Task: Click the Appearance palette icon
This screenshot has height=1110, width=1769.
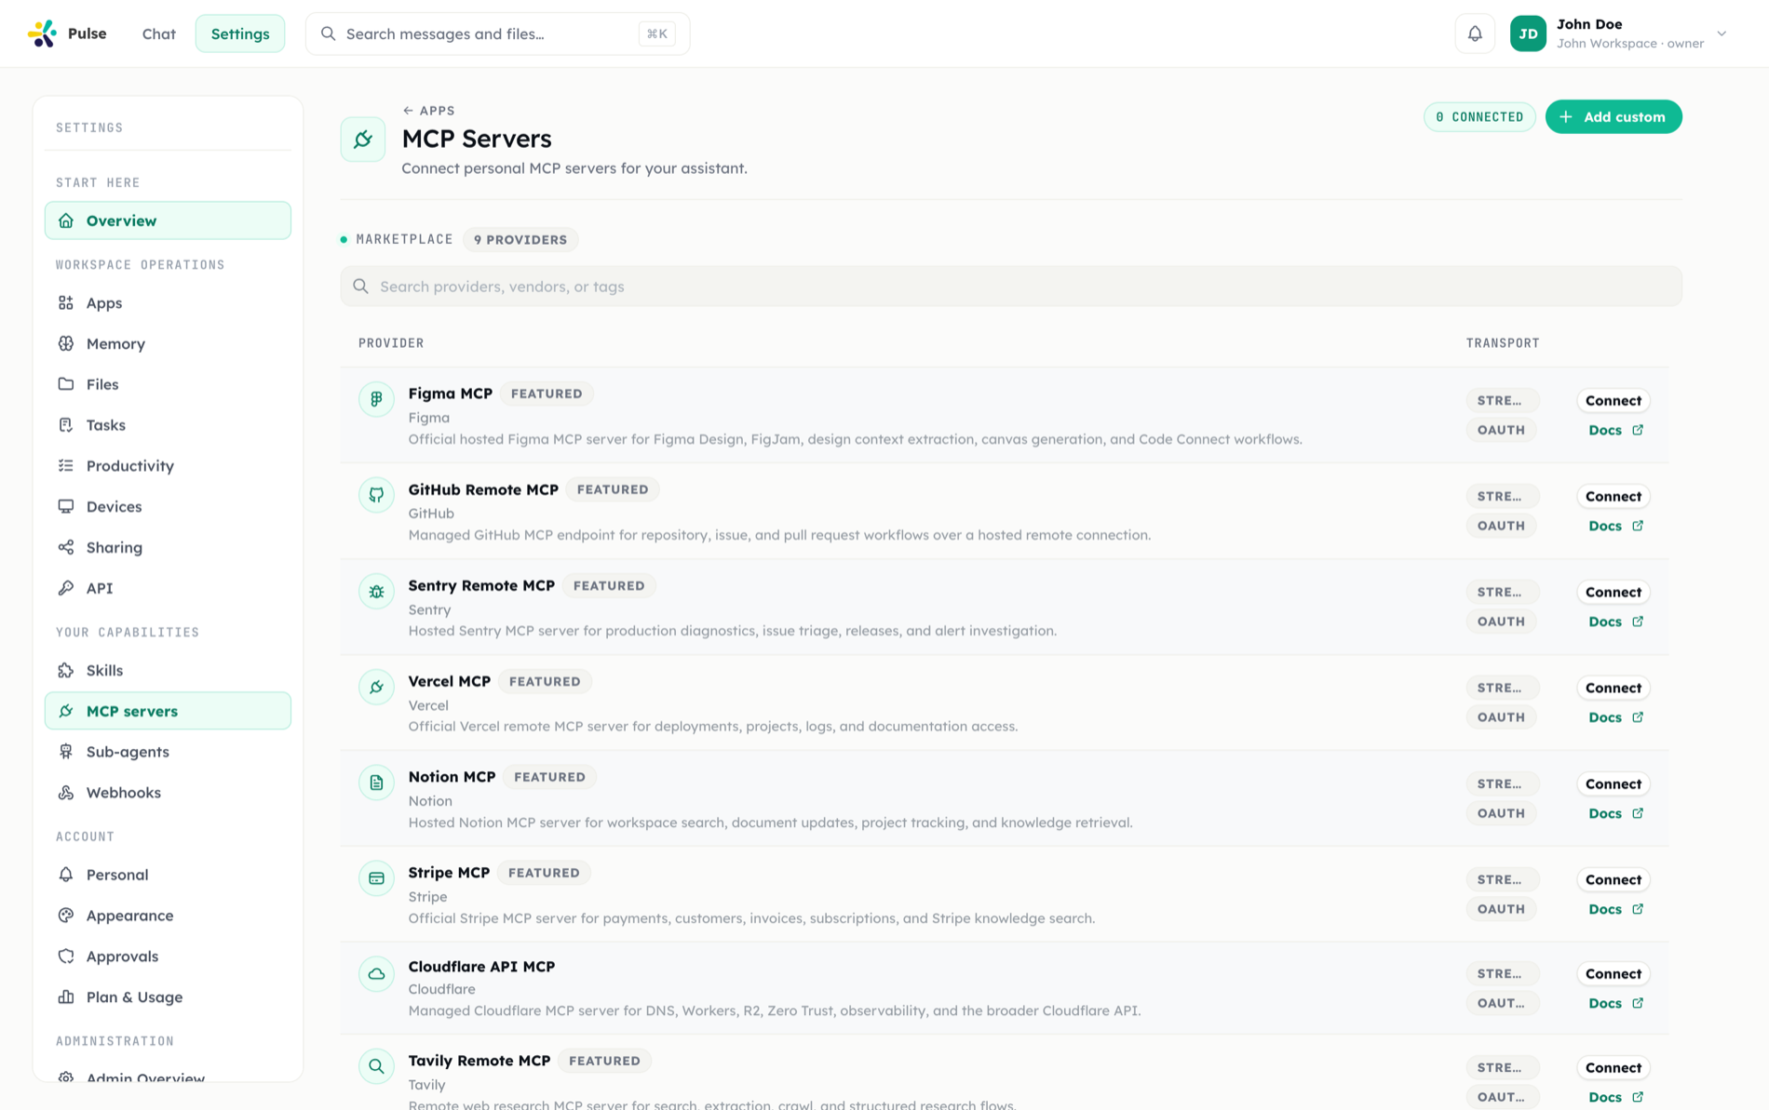Action: [x=66, y=916]
